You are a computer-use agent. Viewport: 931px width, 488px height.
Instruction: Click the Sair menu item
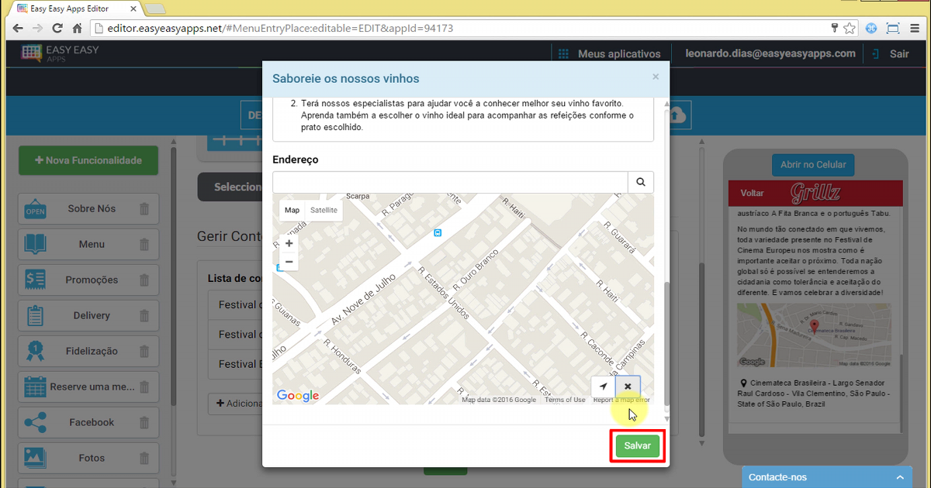click(x=898, y=53)
